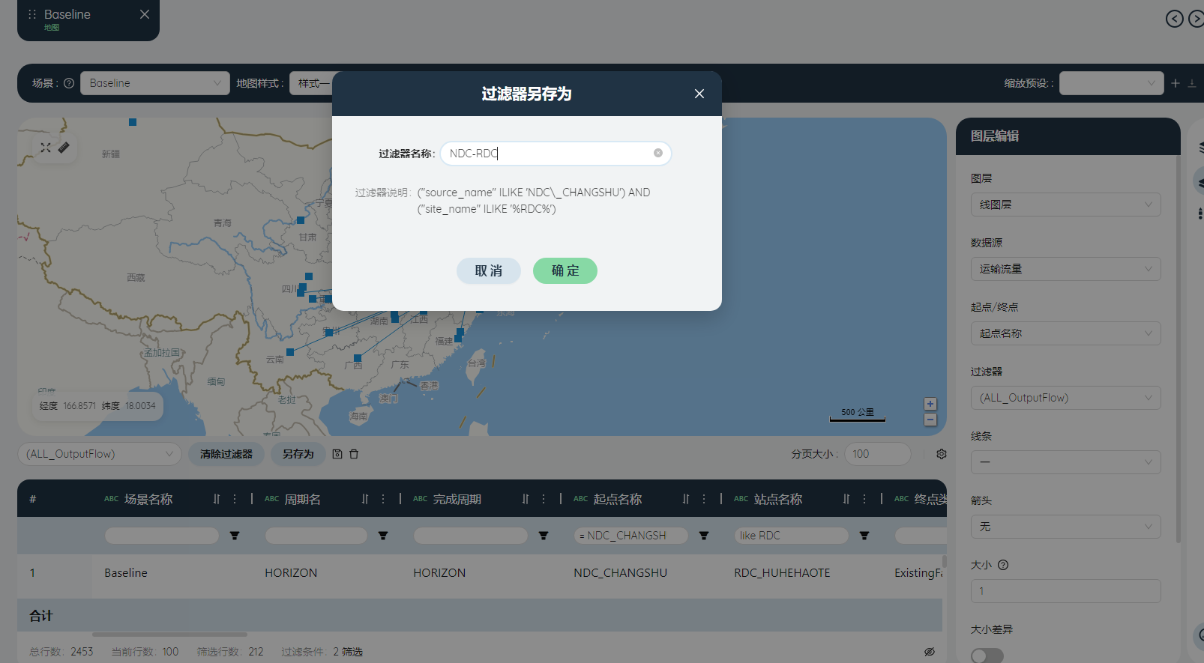This screenshot has height=663, width=1204.
Task: Toggle hidden-columns eye icon in footer
Action: [930, 652]
